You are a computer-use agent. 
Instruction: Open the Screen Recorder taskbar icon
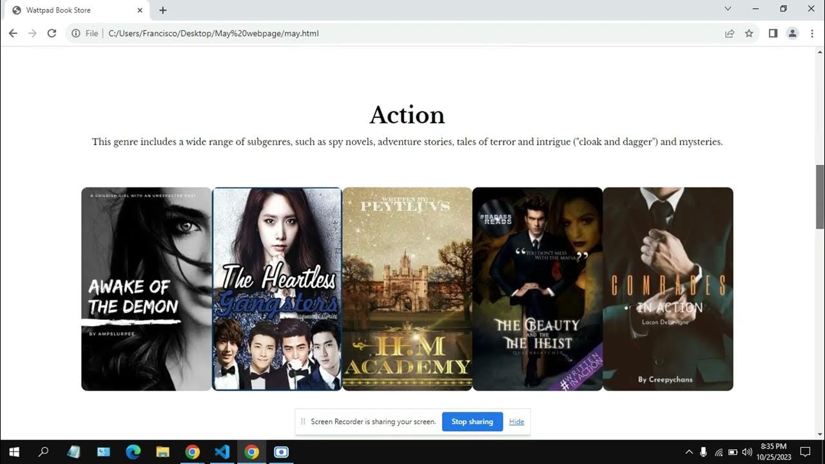point(281,452)
